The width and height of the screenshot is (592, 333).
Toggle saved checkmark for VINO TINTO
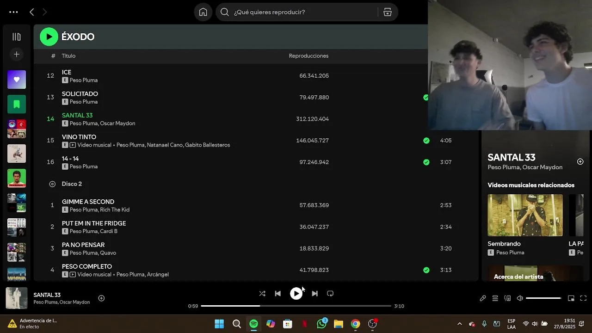click(426, 140)
